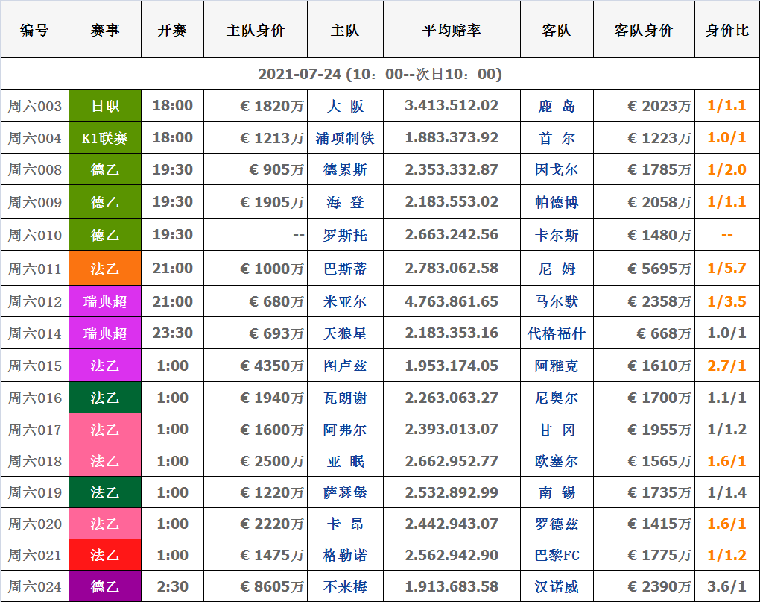Click the 浦项制铁 team name
760x602 pixels.
click(345, 138)
